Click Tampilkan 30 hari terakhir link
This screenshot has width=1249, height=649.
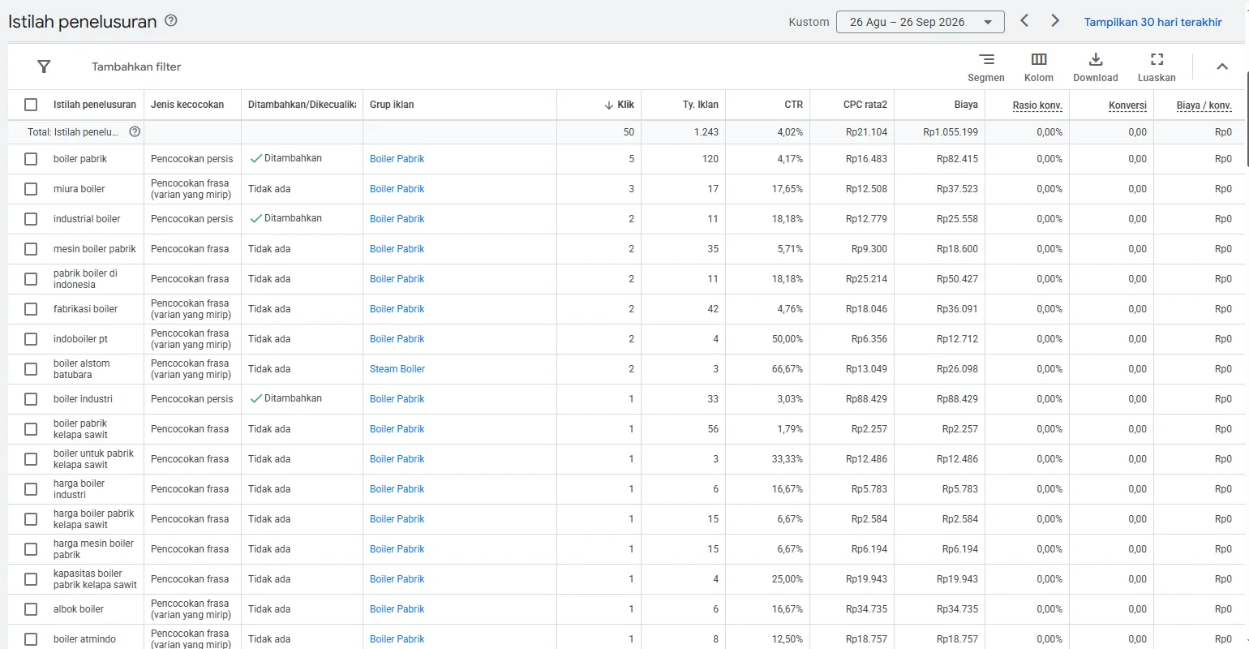pyautogui.click(x=1152, y=22)
